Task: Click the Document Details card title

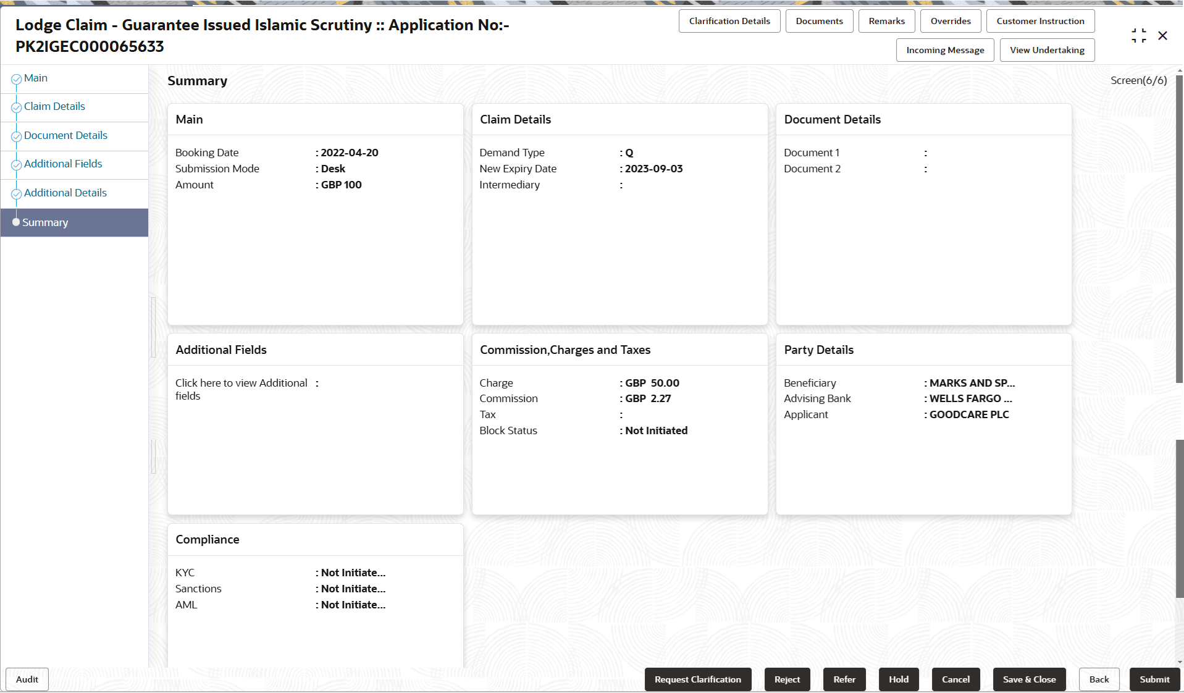Action: 832,119
